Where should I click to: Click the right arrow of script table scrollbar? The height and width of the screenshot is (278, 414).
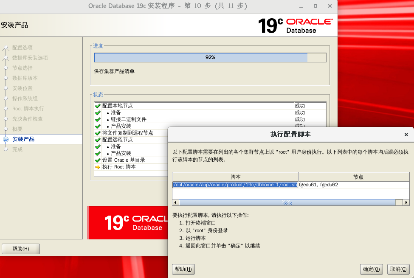click(406, 202)
